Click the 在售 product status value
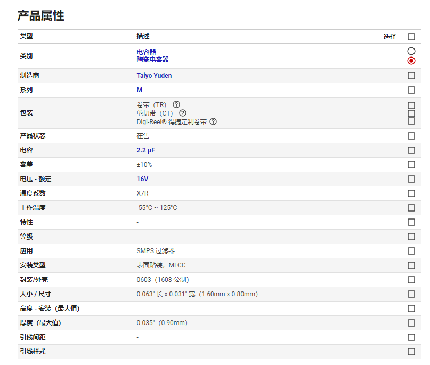430x365 pixels. coord(143,136)
